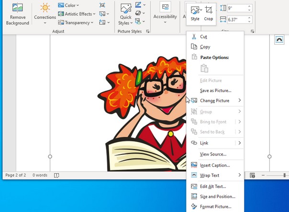
Task: Click the proofing book icon in status bar
Action: click(56, 175)
